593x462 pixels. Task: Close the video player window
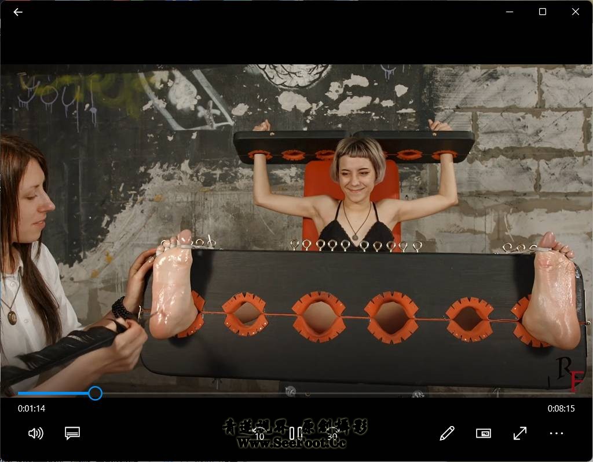pyautogui.click(x=576, y=12)
